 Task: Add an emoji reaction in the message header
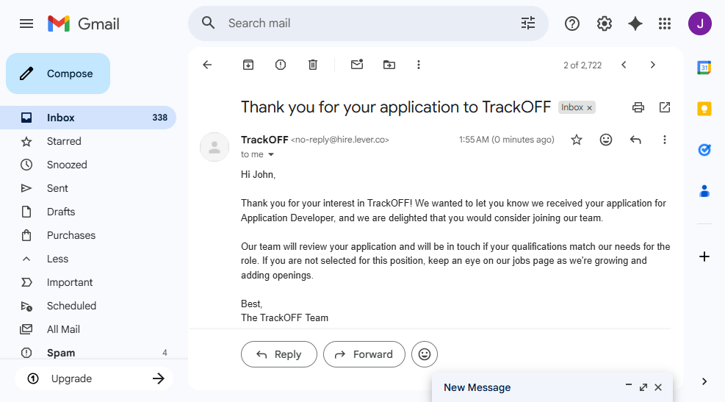[606, 140]
